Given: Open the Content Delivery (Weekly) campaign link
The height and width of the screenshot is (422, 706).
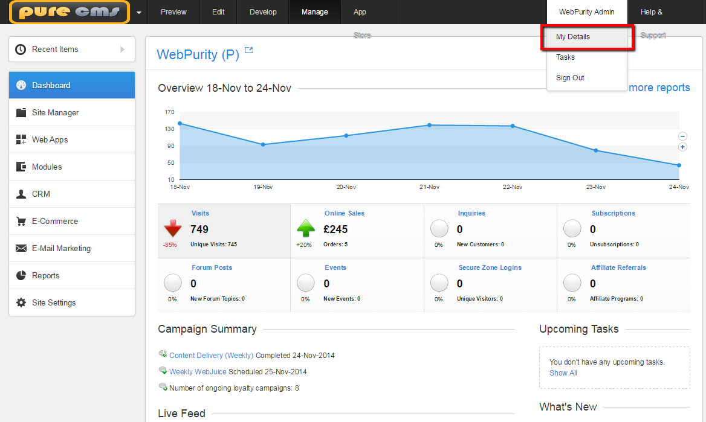Looking at the screenshot, I should click(x=211, y=356).
